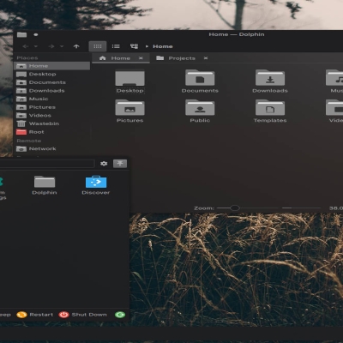Screen dimensions: 343x343
Task: Launch Discover from the application launcher
Action: pyautogui.click(x=96, y=185)
